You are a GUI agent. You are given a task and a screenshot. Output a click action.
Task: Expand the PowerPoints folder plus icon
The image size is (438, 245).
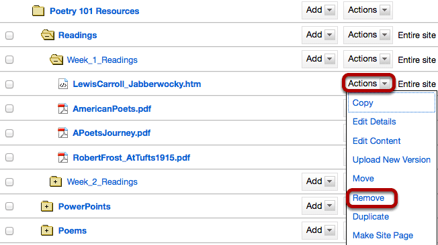pyautogui.click(x=46, y=206)
